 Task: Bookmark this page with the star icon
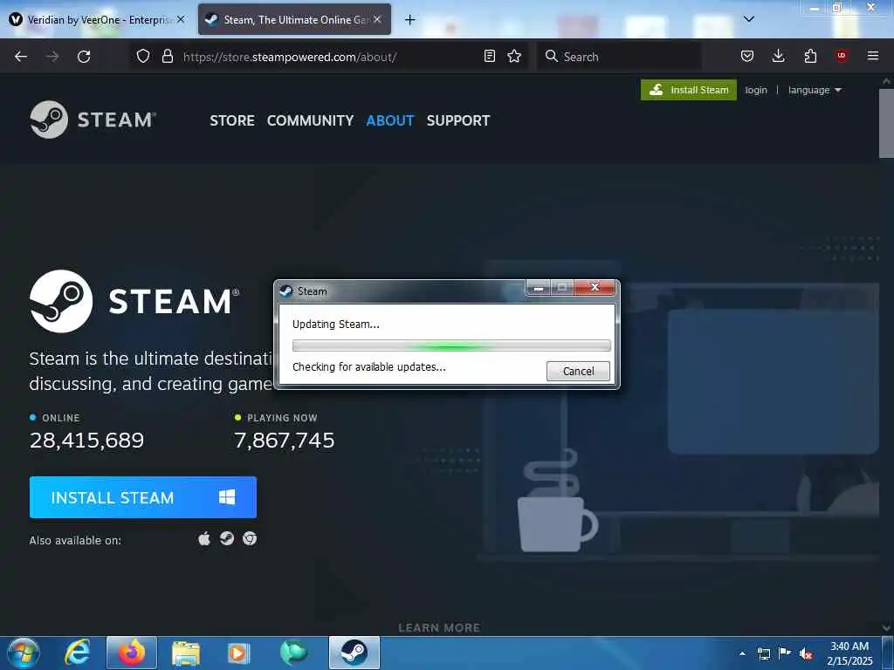(x=514, y=56)
